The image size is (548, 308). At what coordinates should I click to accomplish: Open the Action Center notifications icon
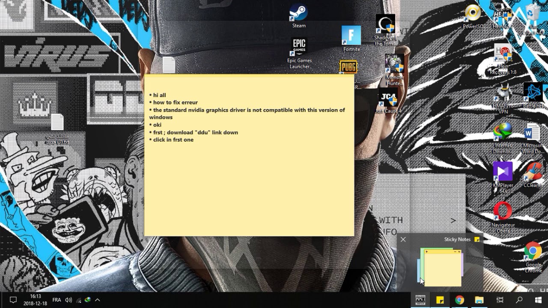13,300
